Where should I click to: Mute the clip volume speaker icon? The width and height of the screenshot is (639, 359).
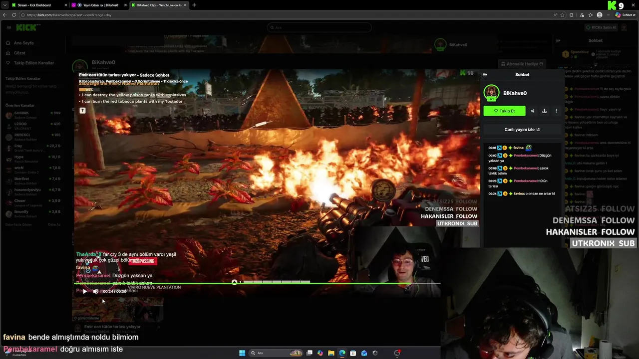click(95, 291)
